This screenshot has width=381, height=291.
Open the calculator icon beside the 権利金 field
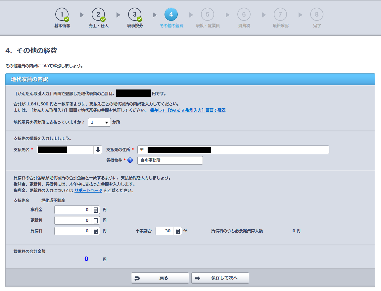point(96,209)
